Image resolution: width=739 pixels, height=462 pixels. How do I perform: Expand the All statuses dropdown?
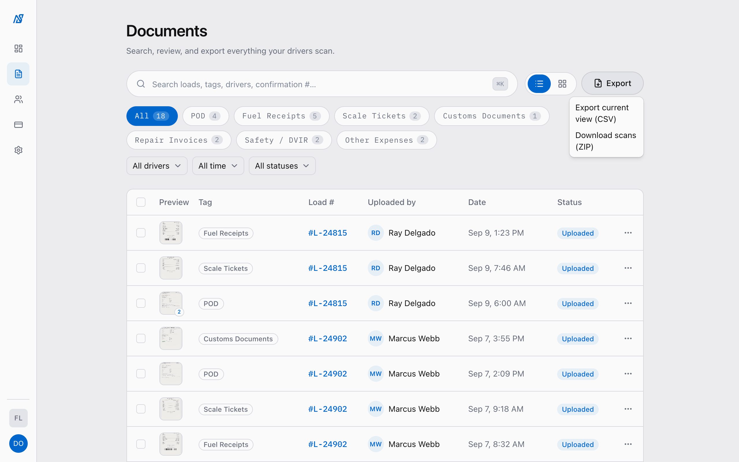(282, 166)
